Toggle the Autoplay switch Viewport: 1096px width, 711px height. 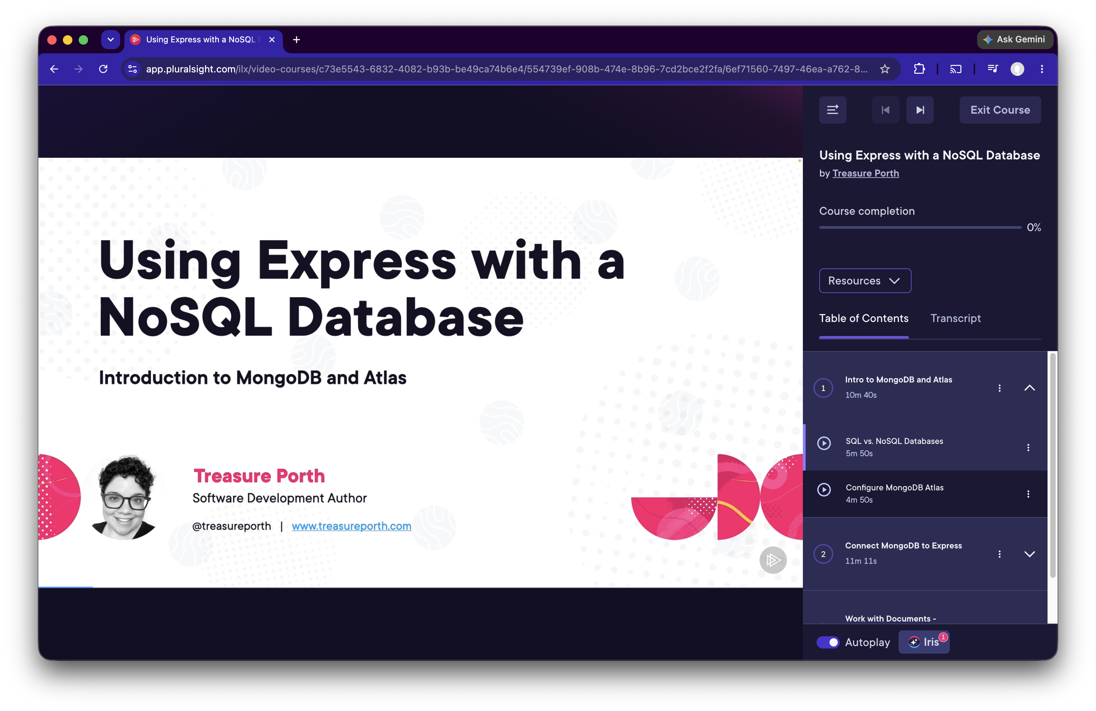(828, 642)
